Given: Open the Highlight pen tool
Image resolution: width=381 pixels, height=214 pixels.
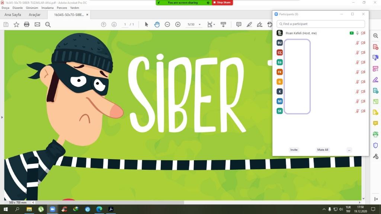Looking at the screenshot, I should [249, 25].
